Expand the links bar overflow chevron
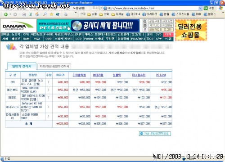The height and width of the screenshot is (162, 225). (x=223, y=13)
